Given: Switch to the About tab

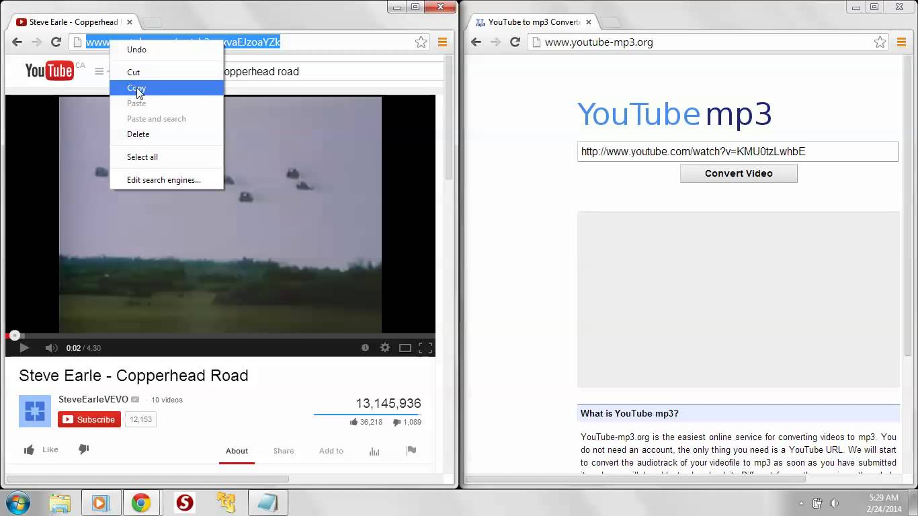Looking at the screenshot, I should tap(237, 451).
